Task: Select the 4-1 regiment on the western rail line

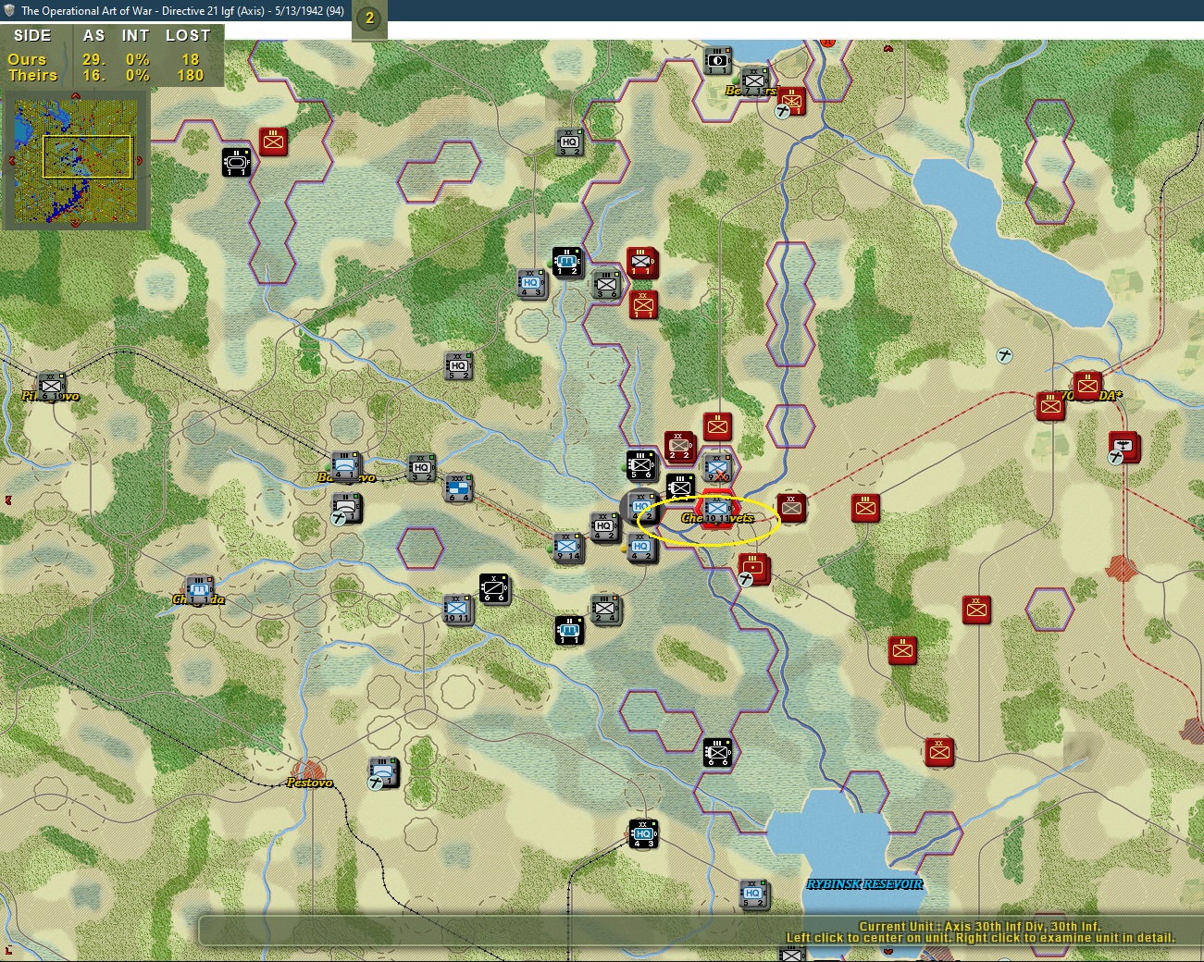Action: click(x=346, y=466)
